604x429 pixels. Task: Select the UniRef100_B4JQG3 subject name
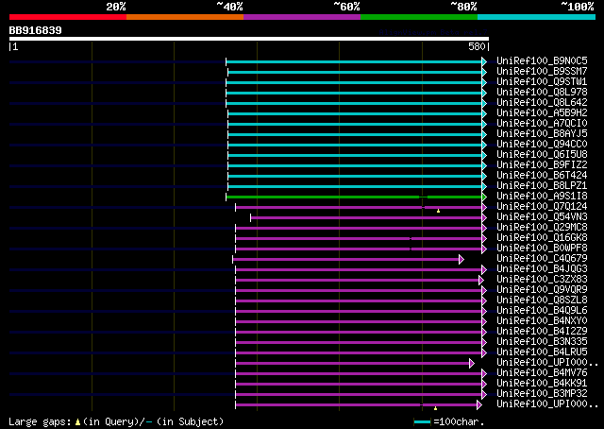(x=542, y=269)
